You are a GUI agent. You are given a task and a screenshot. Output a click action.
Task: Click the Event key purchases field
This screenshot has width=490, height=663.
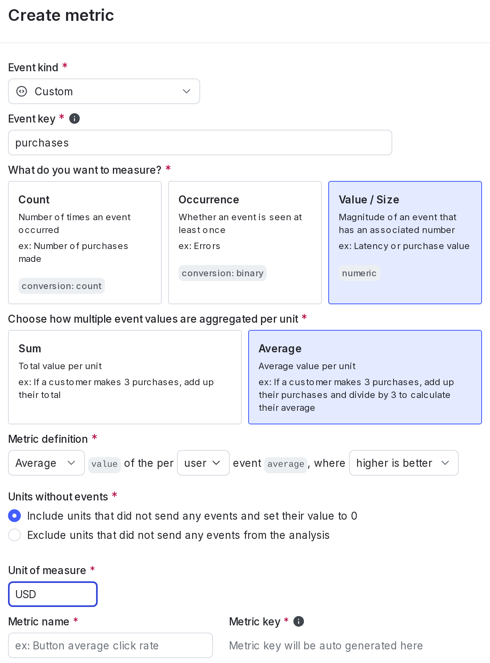pyautogui.click(x=200, y=143)
